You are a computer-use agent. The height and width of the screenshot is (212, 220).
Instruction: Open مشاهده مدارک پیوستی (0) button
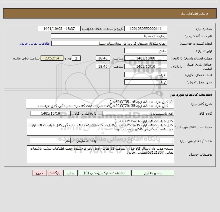[105, 173]
